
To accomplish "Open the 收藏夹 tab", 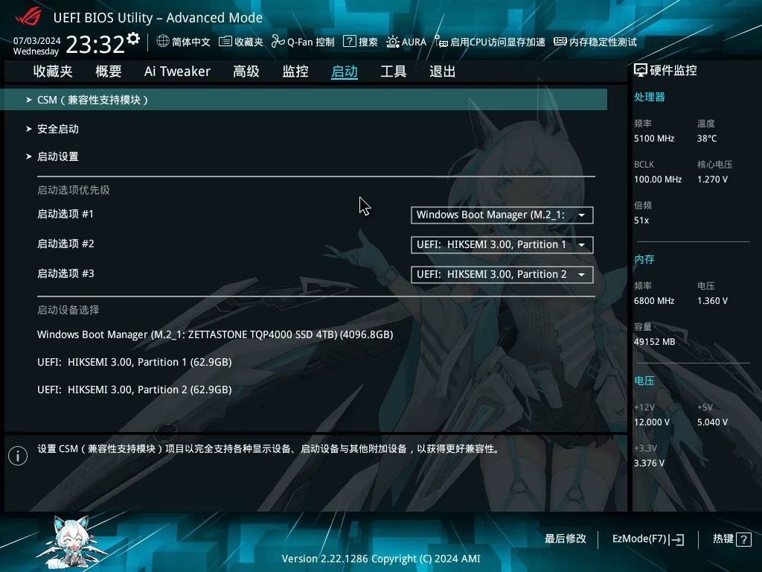I will tap(53, 71).
